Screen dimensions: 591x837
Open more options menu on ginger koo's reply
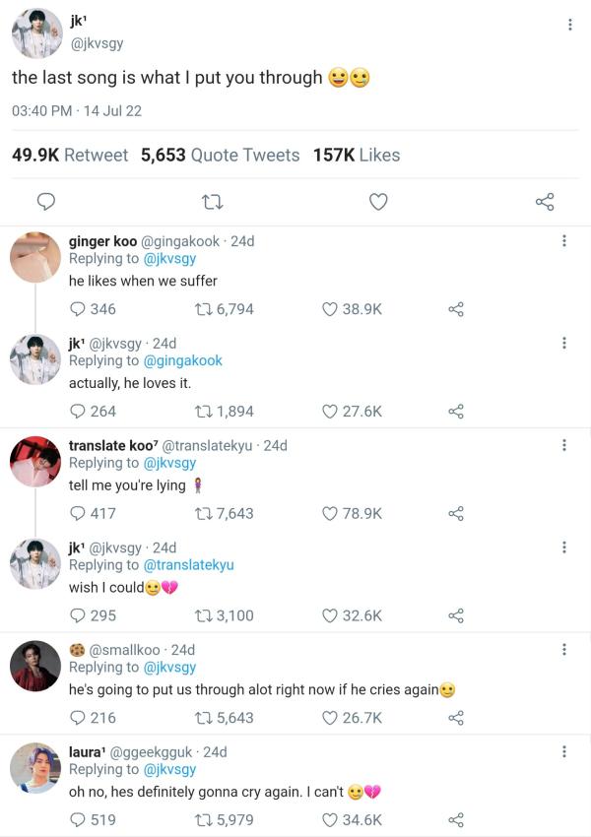pyautogui.click(x=563, y=240)
